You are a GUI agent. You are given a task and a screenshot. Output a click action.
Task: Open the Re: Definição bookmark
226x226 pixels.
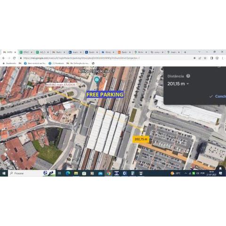pyautogui.click(x=78, y=63)
